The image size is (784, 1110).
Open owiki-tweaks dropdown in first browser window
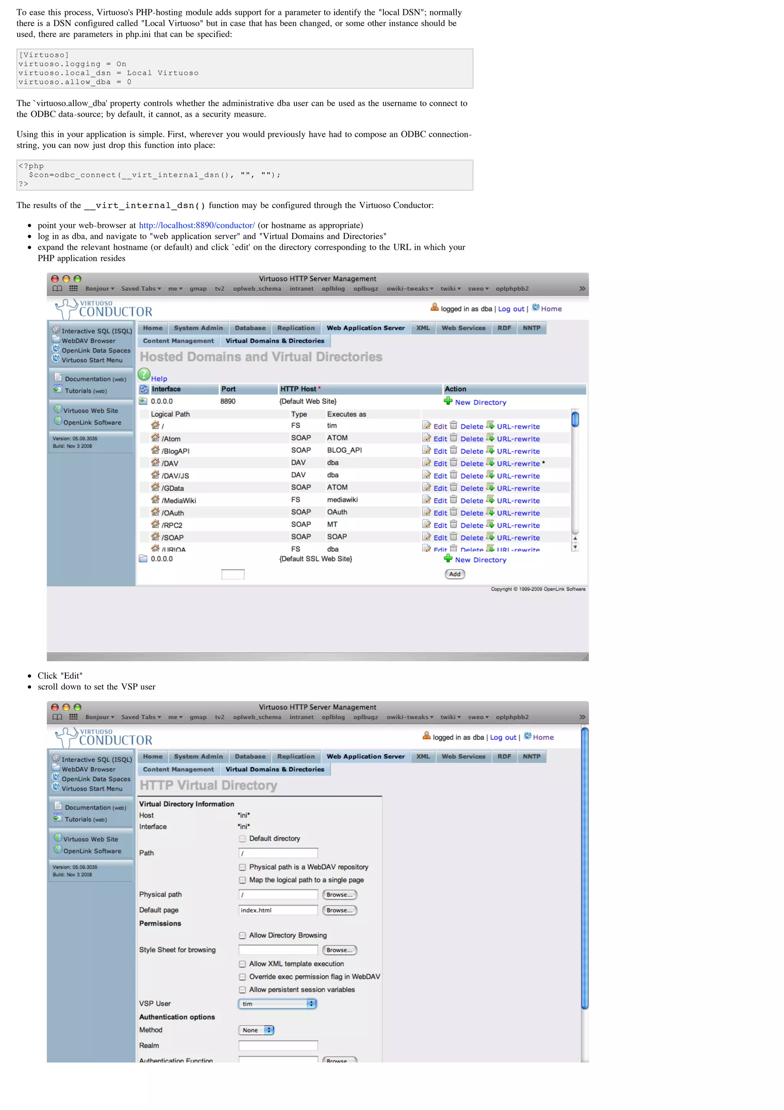pos(410,289)
